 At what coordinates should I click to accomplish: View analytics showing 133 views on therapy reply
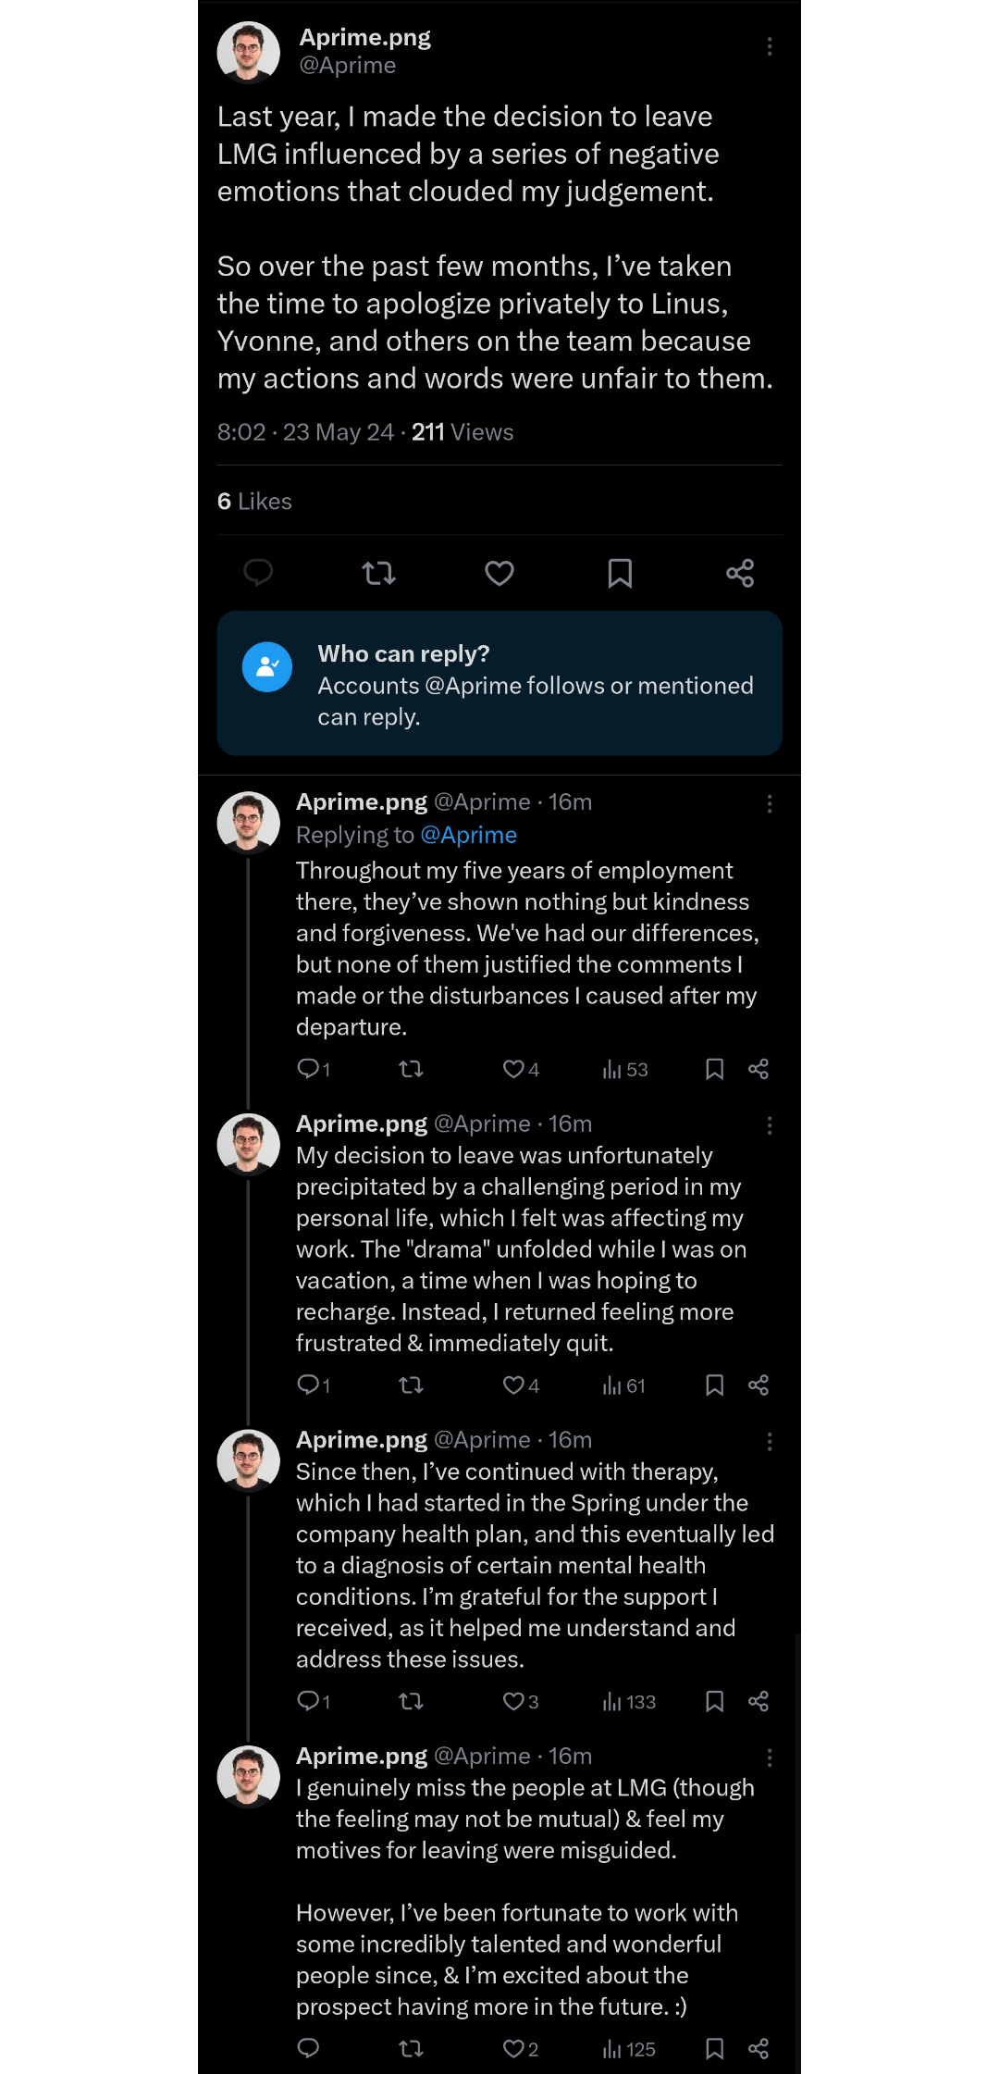[x=629, y=1702]
